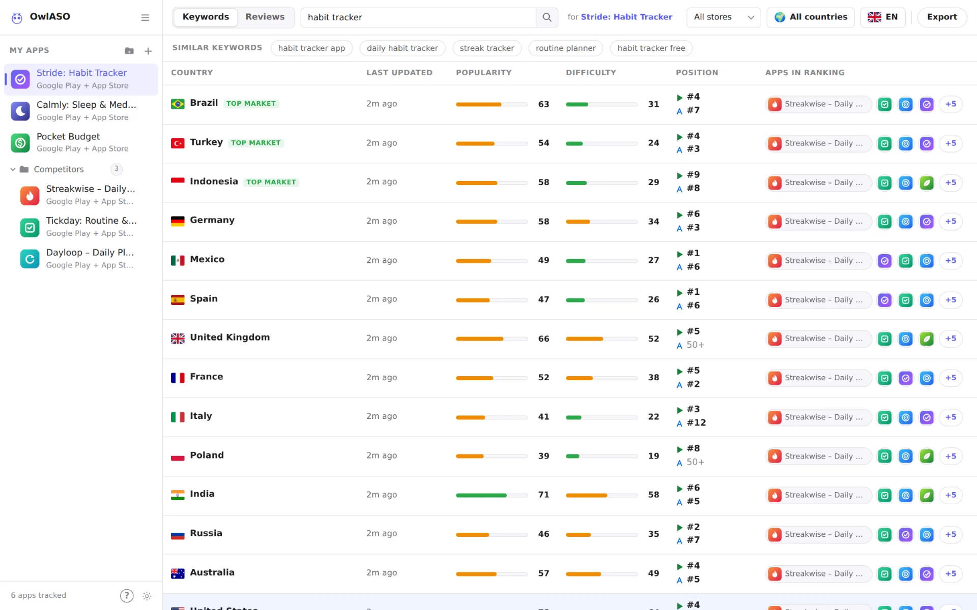Screen dimensions: 977x610
Task: Open the All stores dropdown
Action: click(724, 17)
